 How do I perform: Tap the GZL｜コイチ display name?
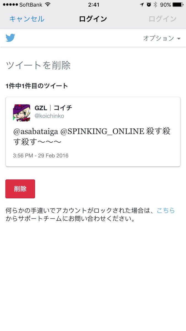tap(53, 108)
